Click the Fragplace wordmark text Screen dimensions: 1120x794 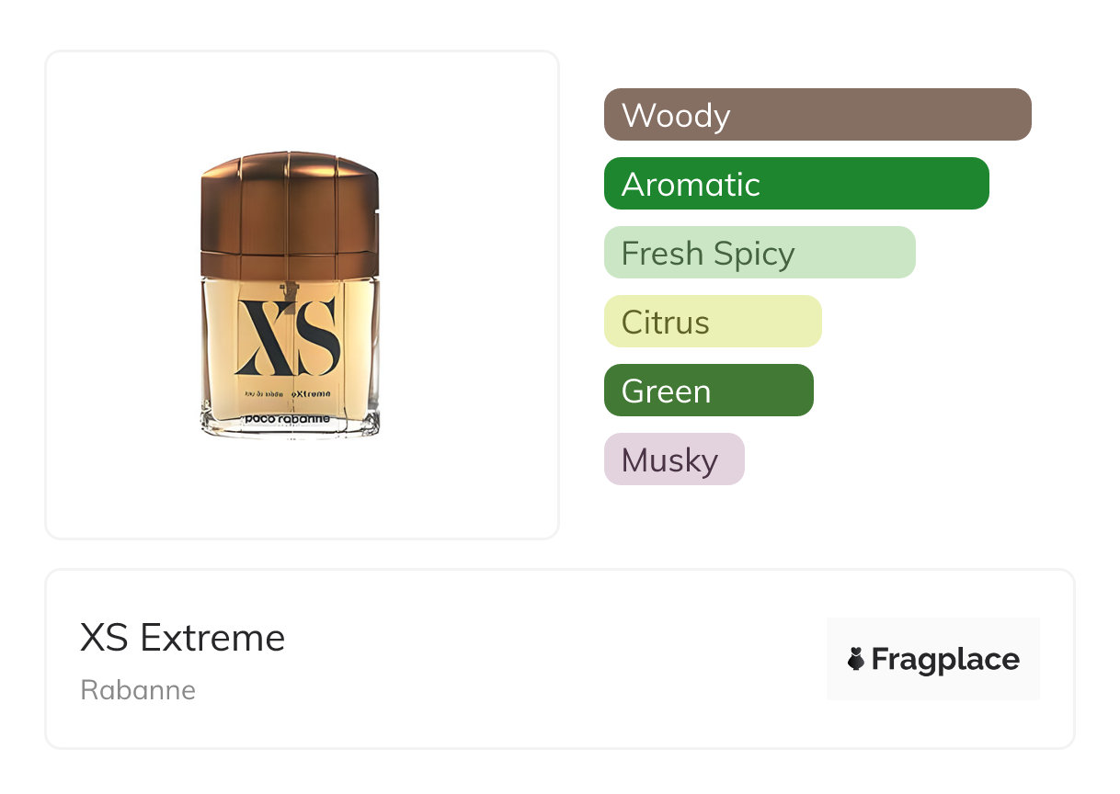coord(945,660)
